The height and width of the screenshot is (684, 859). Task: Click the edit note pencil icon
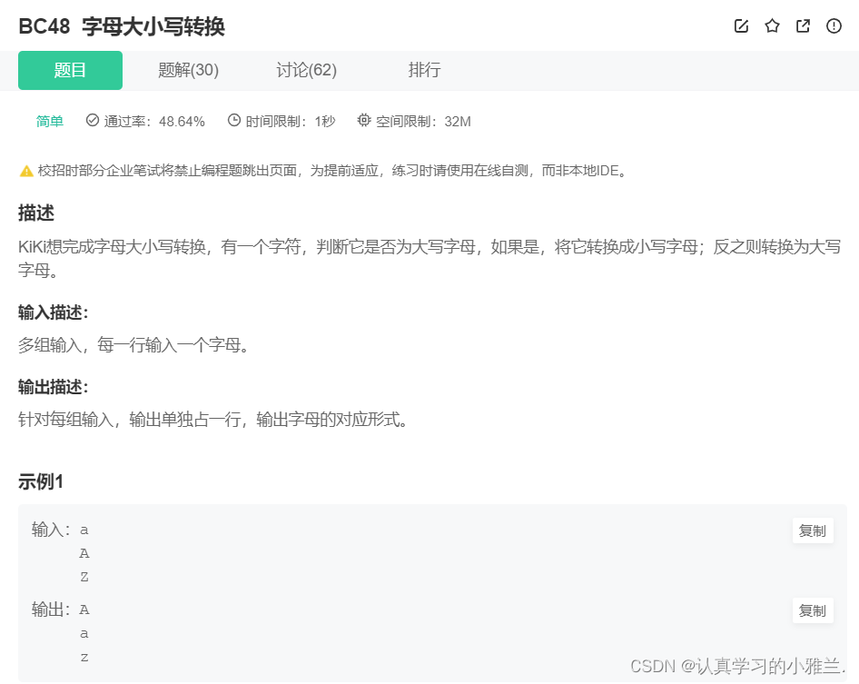[x=741, y=25]
